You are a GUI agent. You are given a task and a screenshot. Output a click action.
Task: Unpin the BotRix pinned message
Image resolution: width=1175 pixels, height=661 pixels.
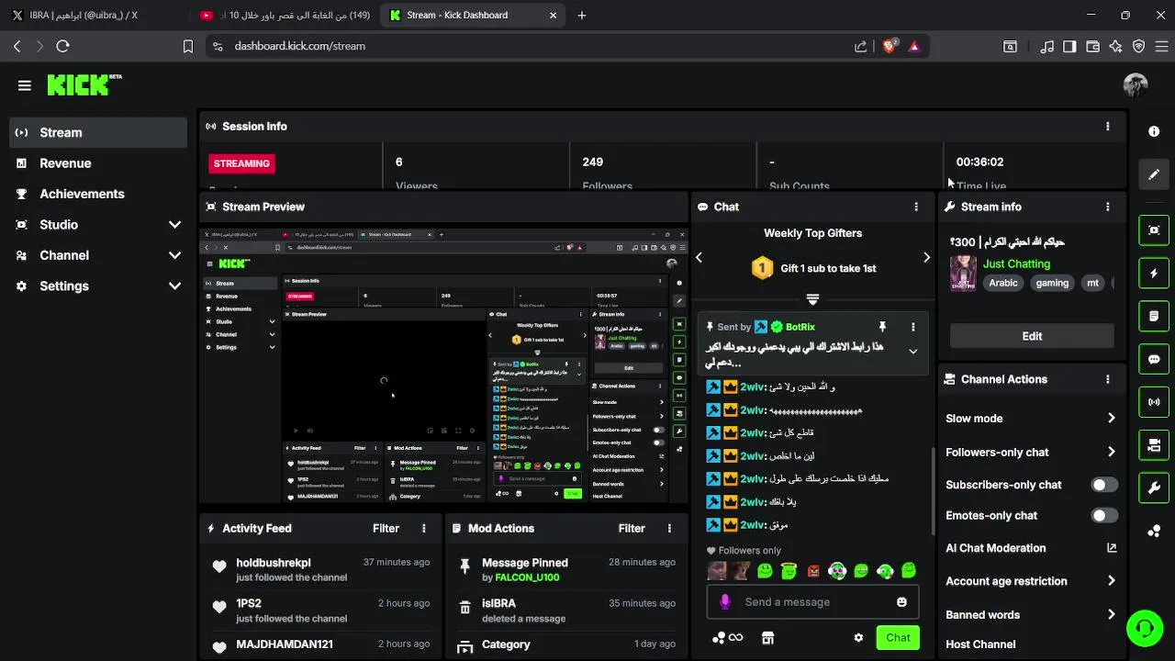(882, 327)
